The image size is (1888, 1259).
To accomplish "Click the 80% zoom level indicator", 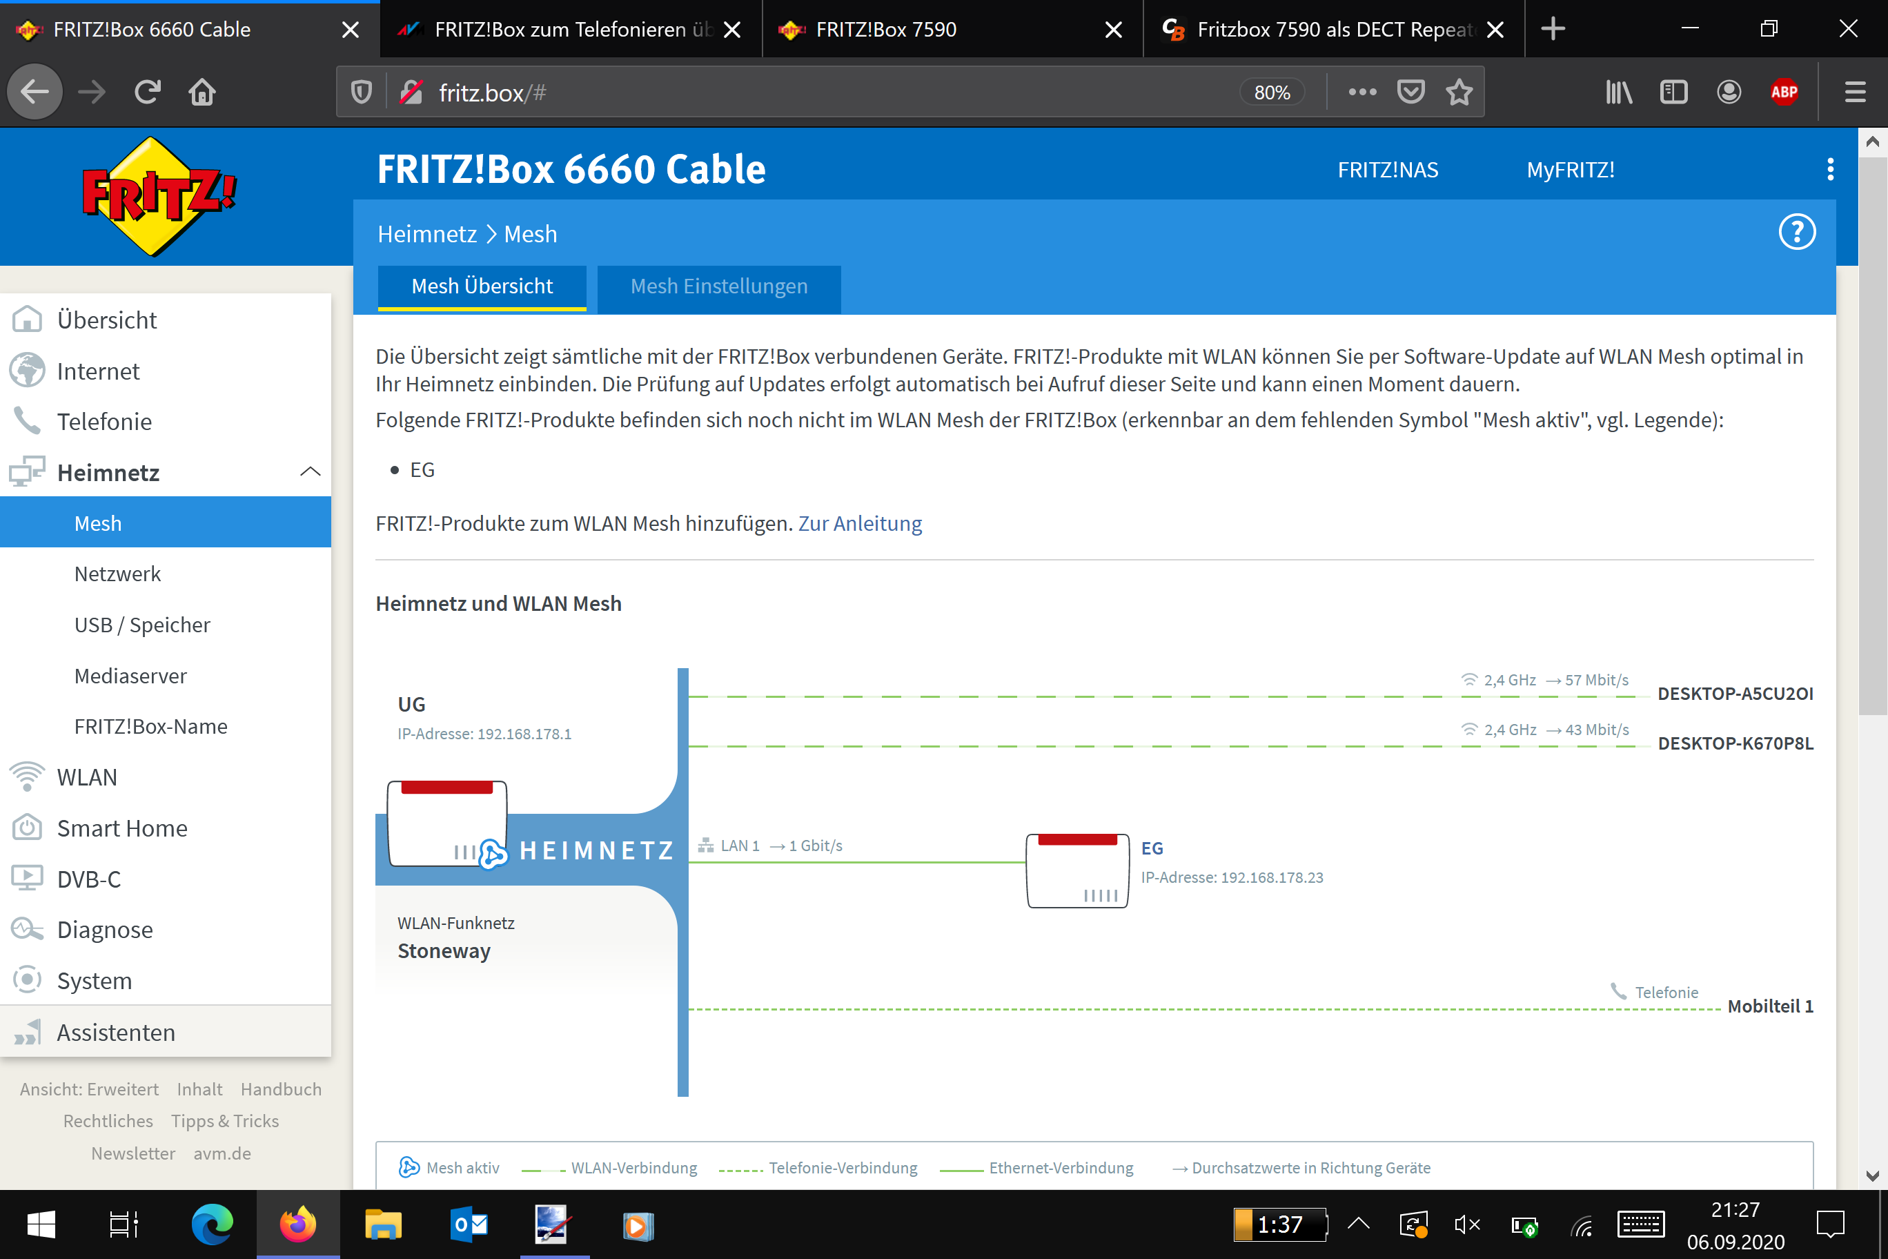I will click(x=1272, y=92).
